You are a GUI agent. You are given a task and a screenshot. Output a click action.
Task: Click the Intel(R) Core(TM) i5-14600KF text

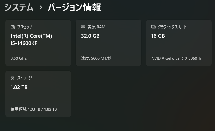(x=32, y=40)
